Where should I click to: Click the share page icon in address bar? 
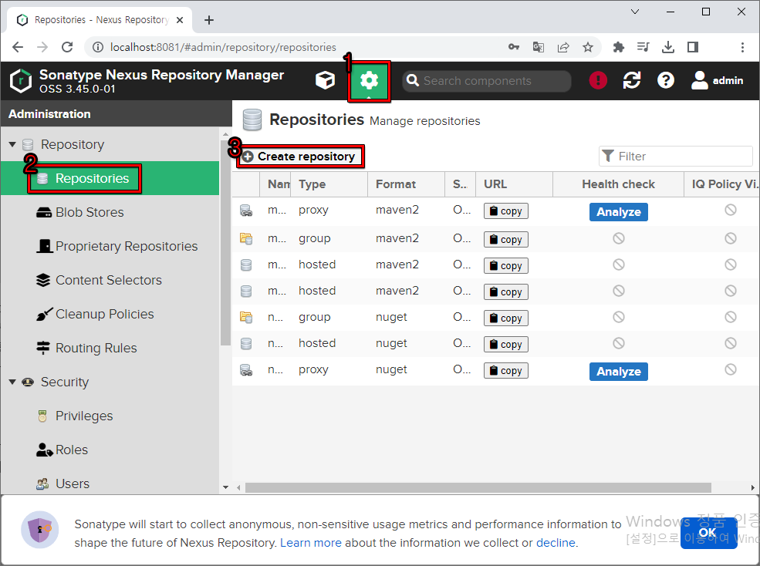coord(563,47)
